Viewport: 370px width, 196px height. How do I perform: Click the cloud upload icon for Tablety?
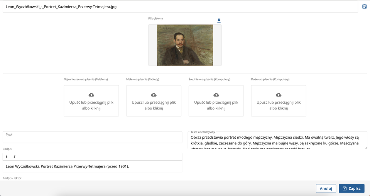[154, 95]
